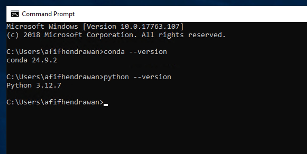Viewport: 307px width, 154px height.
Task: Click the "conda" word in the output line
Action: pyautogui.click(x=17, y=60)
